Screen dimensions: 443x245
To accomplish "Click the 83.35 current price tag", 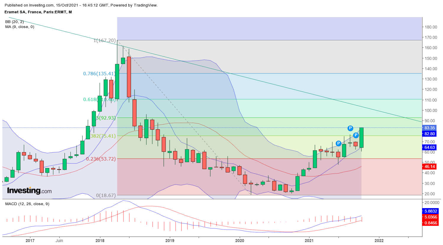I will point(429,128).
